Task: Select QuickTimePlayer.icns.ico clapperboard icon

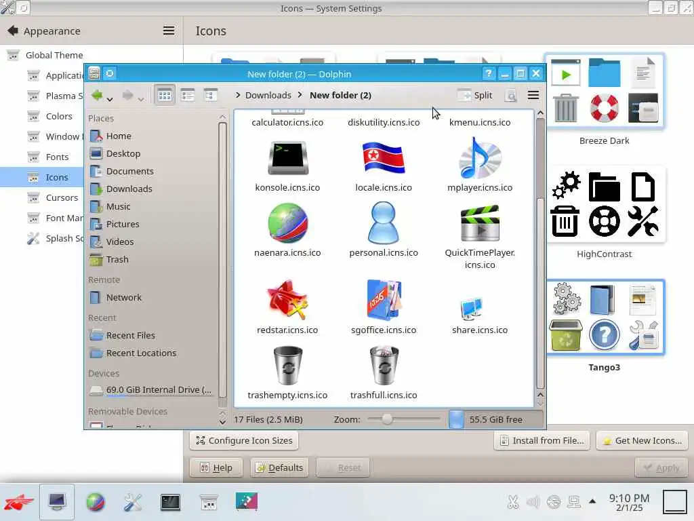Action: click(480, 223)
